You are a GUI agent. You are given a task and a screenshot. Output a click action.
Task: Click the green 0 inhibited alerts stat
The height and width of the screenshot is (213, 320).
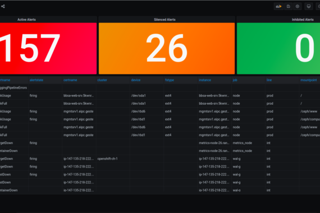278,48
